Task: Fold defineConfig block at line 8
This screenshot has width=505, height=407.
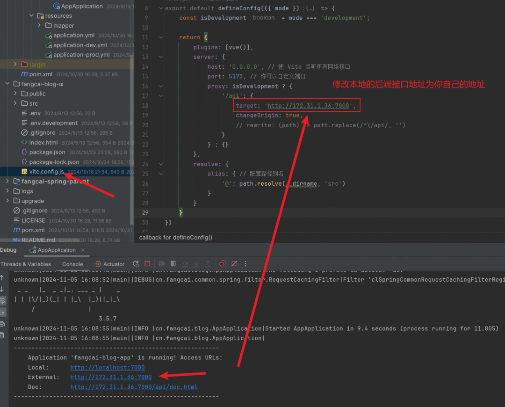Action: click(x=161, y=8)
